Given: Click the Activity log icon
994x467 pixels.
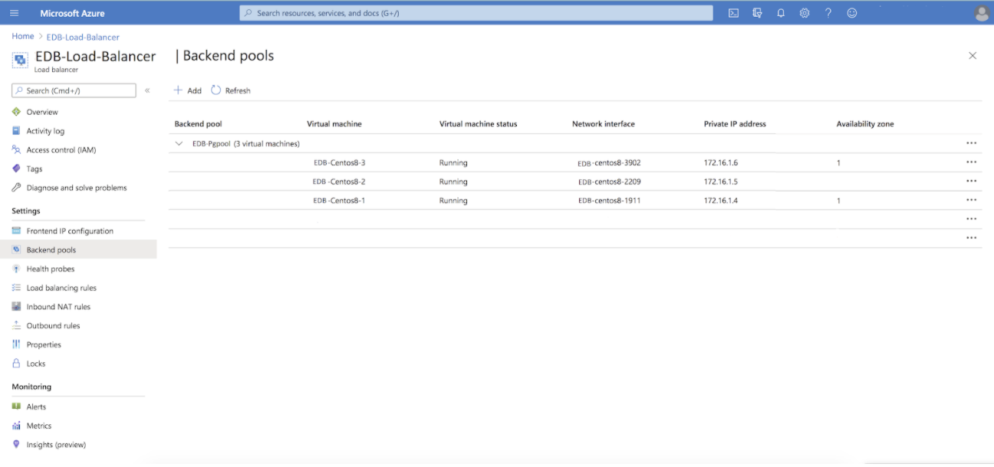Looking at the screenshot, I should click(x=16, y=131).
